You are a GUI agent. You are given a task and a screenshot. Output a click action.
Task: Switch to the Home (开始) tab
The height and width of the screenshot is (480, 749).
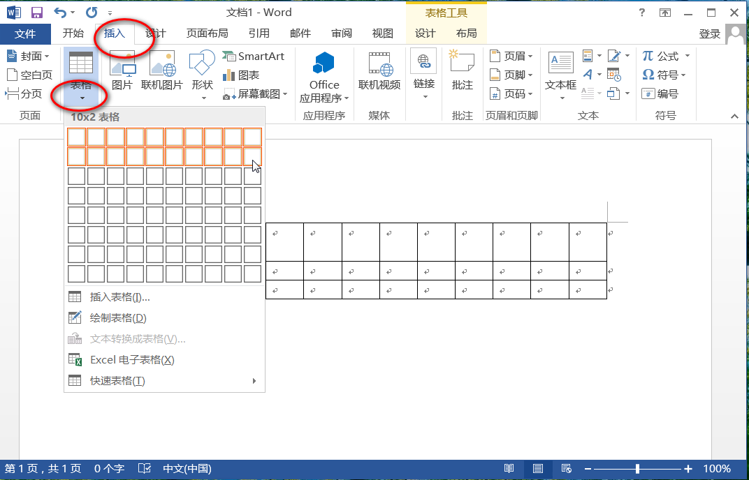[73, 33]
